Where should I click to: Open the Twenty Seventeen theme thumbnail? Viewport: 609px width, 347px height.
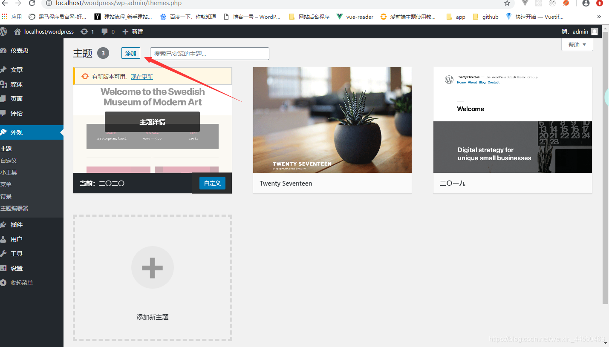[332, 120]
